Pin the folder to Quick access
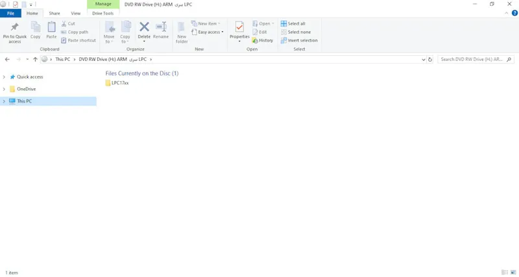 coord(14,32)
